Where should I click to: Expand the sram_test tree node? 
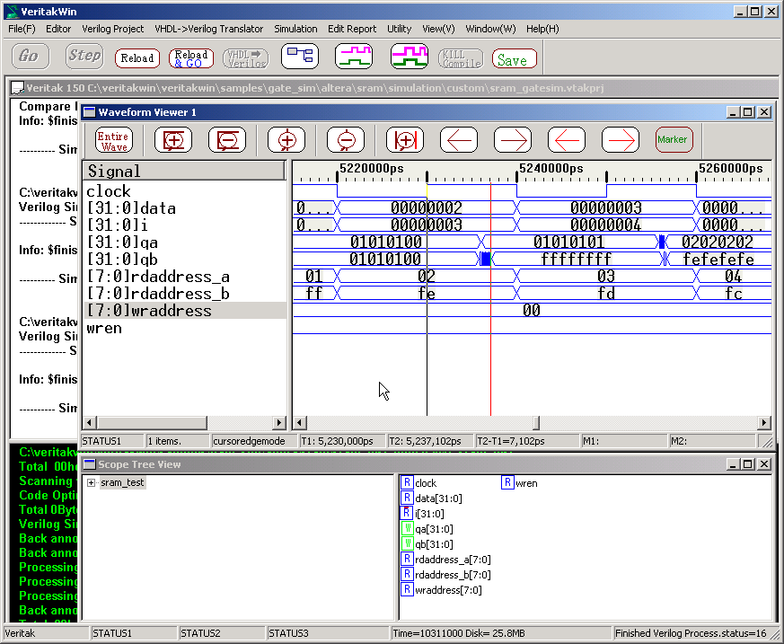tap(92, 483)
